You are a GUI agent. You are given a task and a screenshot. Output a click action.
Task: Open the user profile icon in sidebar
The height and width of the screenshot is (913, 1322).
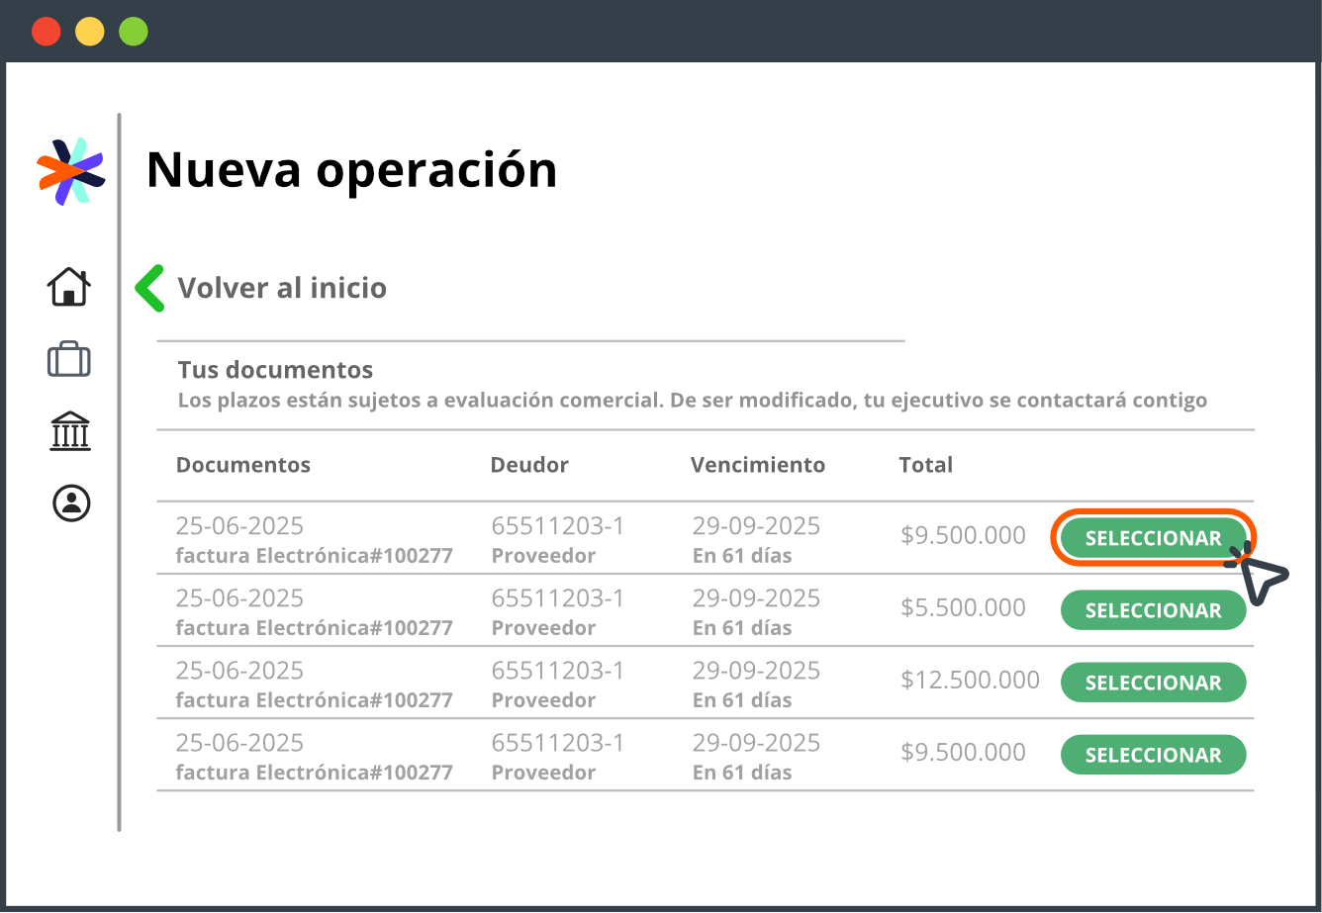[x=71, y=502]
